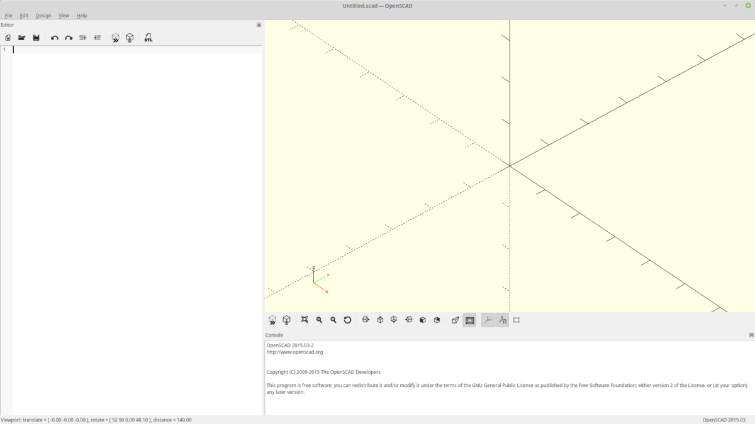Run Preview from the editor toolbar

click(x=115, y=38)
